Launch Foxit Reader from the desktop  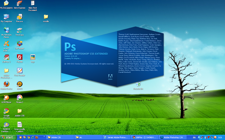(x=19, y=72)
